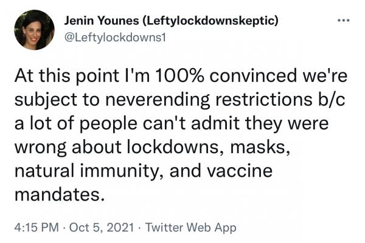Click the 4:15 PM timestamp
The image size is (365, 243).
tap(37, 227)
